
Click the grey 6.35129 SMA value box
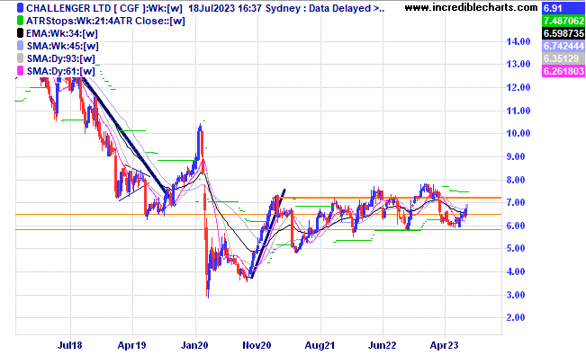pos(563,58)
